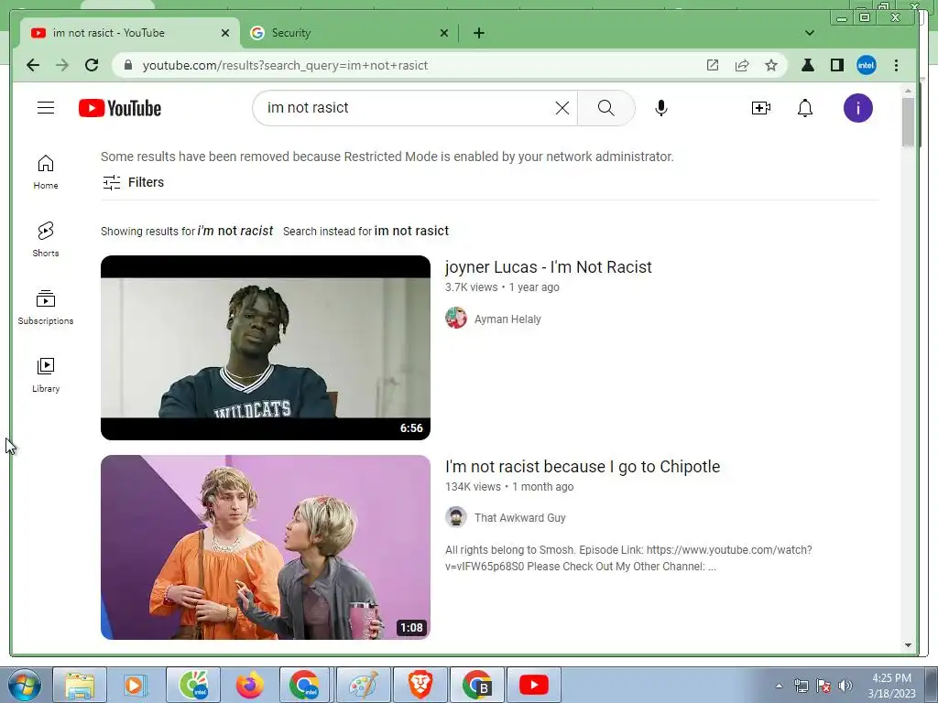Open Windows Explorer from the taskbar

tap(80, 685)
